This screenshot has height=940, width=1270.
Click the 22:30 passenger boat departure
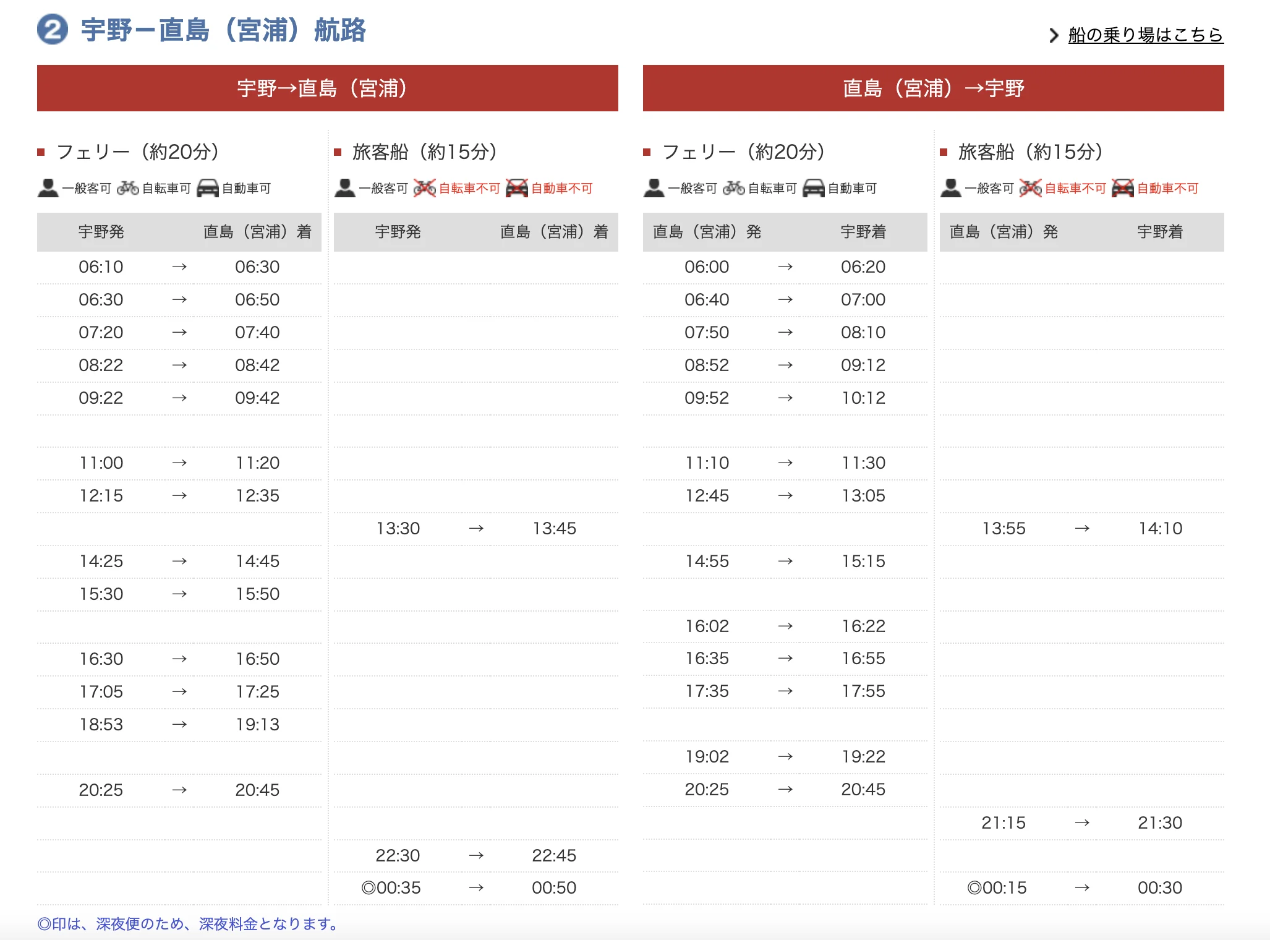[x=398, y=856]
